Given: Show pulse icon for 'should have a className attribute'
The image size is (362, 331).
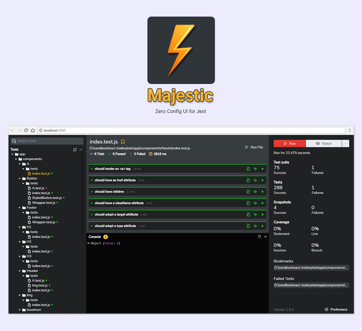Looking at the screenshot, I should pos(255,203).
